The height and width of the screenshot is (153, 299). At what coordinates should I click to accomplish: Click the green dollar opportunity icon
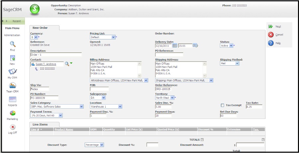point(35,9)
